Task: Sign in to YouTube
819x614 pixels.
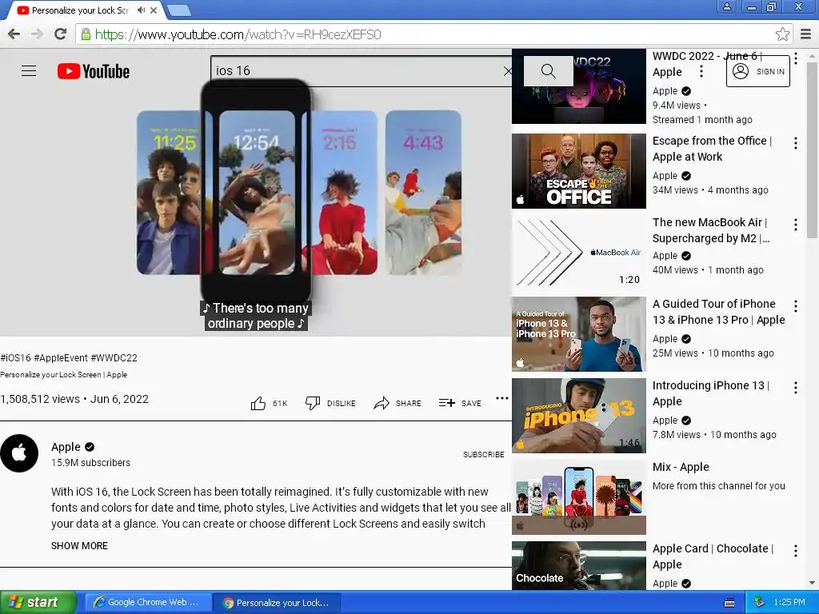Action: [758, 71]
